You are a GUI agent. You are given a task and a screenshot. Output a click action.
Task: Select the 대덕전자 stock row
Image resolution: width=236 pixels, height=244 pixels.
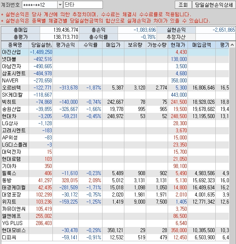point(115,152)
